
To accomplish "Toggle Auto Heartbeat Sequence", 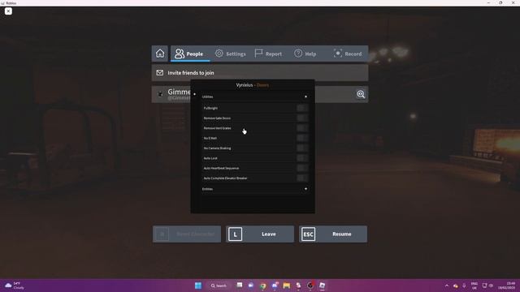I will [x=302, y=168].
